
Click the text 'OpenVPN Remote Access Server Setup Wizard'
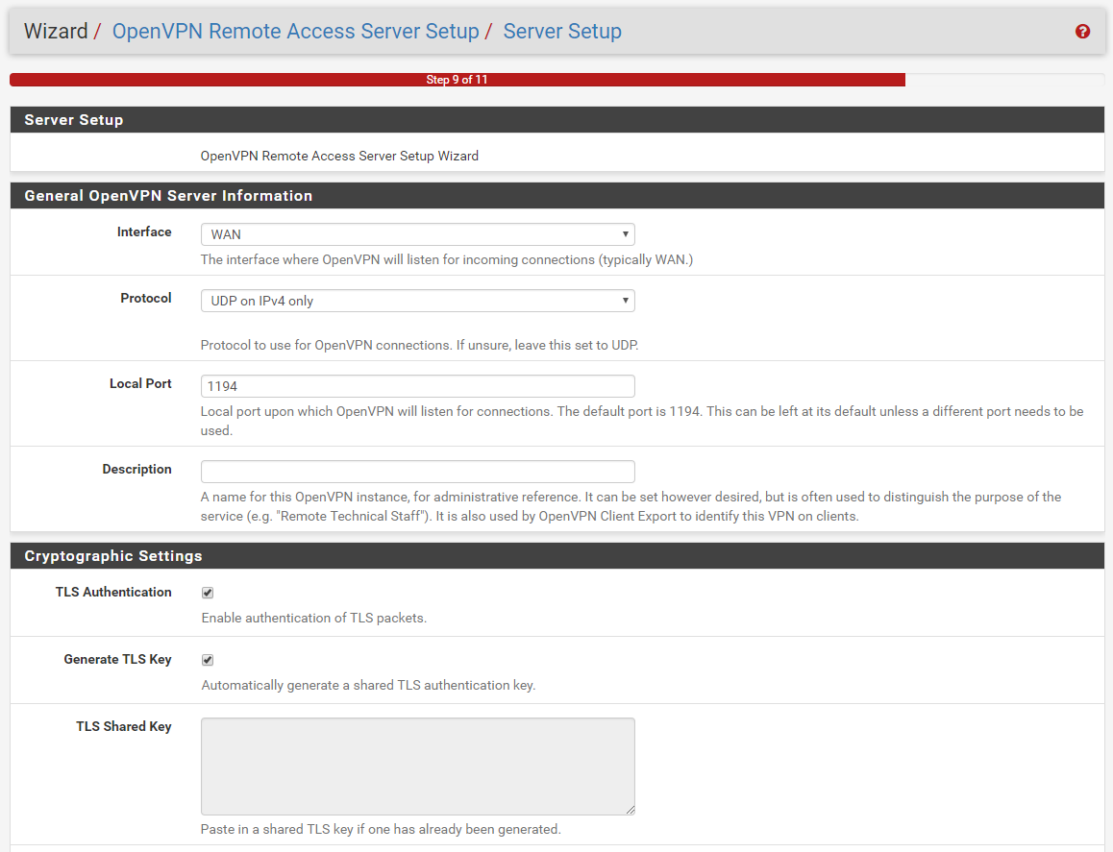pyautogui.click(x=339, y=156)
